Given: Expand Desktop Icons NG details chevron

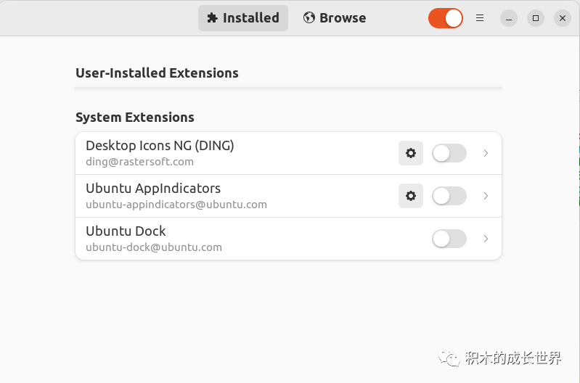Looking at the screenshot, I should tap(486, 153).
